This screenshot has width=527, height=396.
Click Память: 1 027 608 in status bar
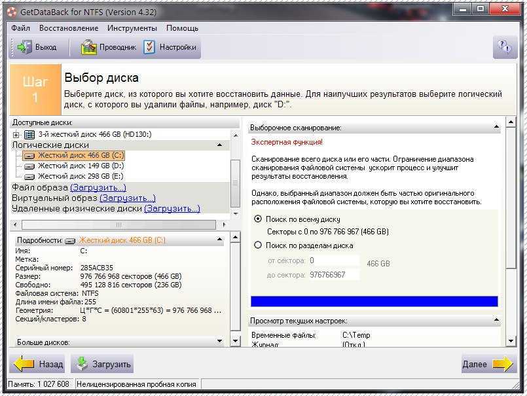click(39, 384)
